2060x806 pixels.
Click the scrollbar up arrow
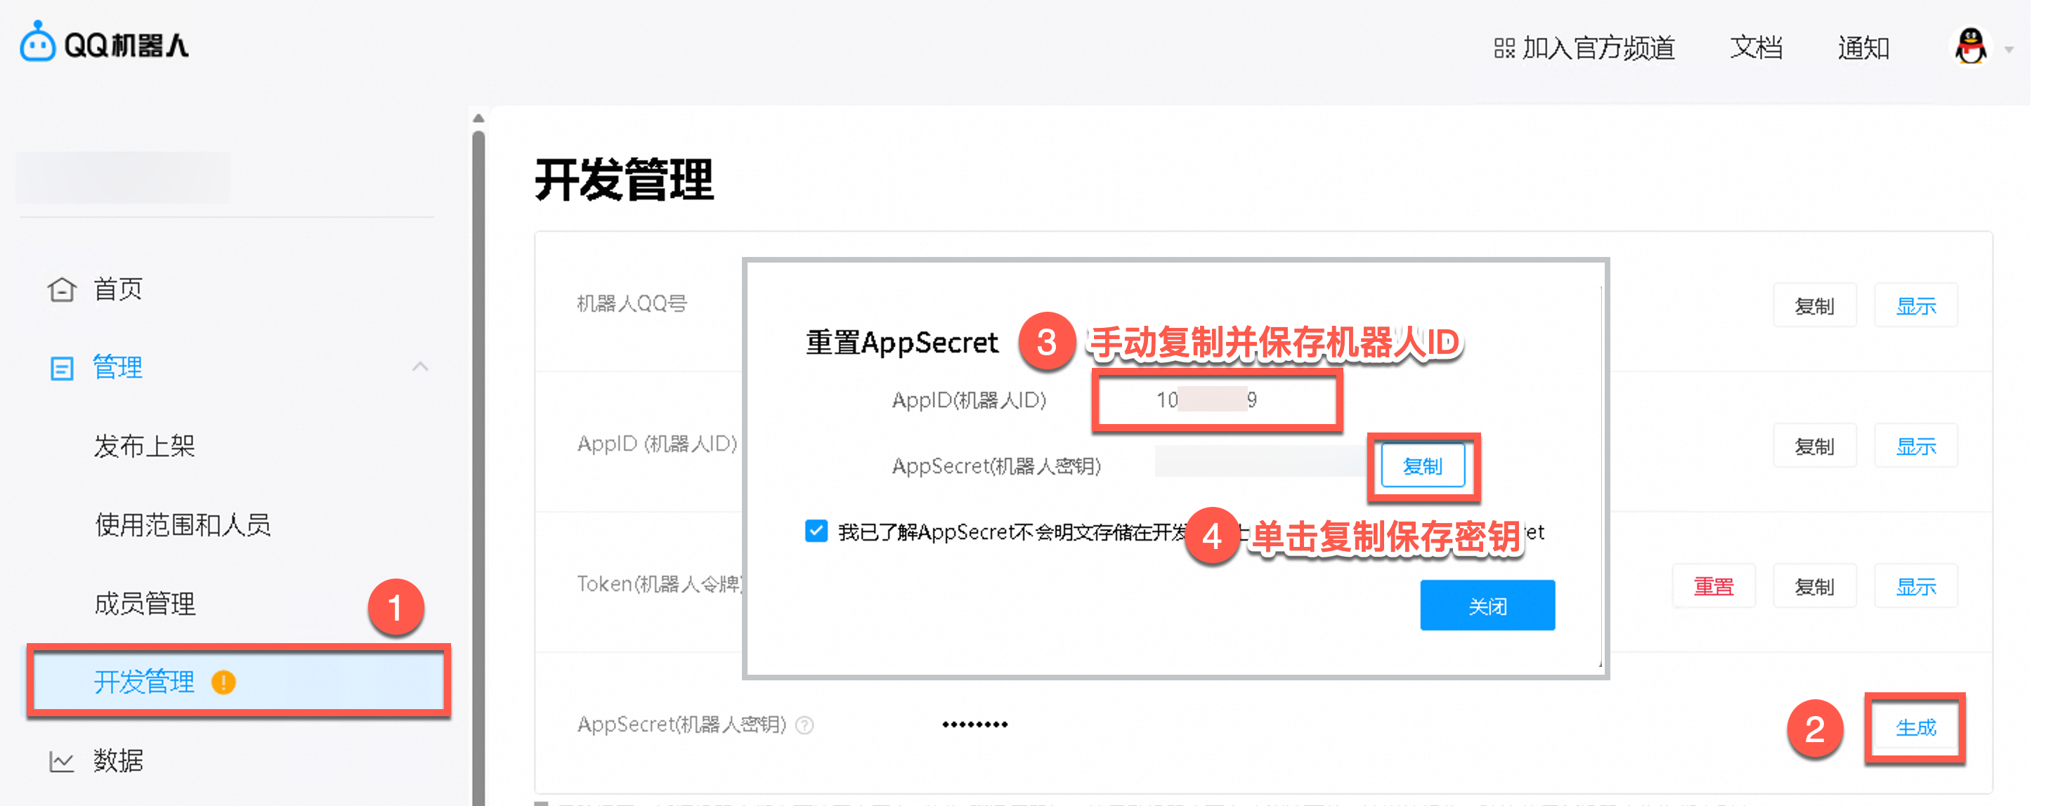(x=478, y=118)
